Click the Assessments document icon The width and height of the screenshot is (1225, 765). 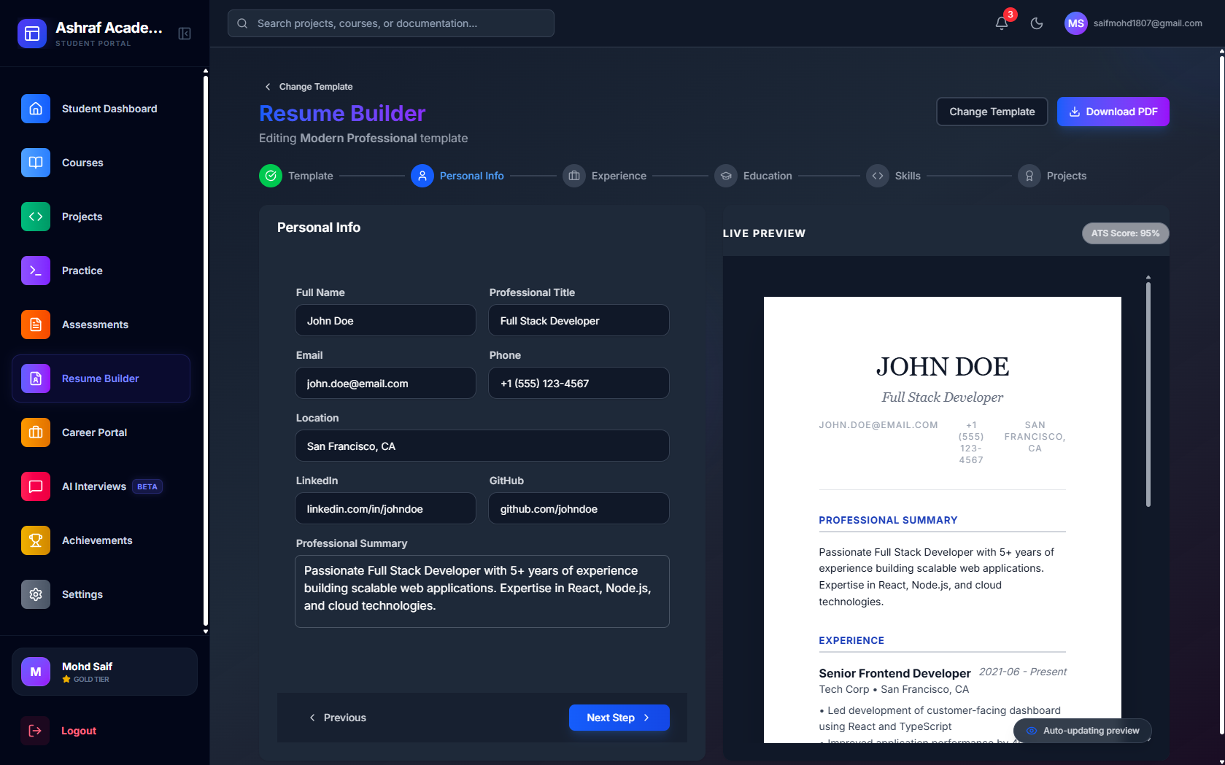[x=36, y=325]
